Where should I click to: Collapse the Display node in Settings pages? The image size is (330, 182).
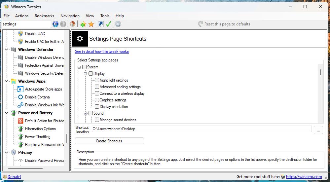[x=86, y=74]
